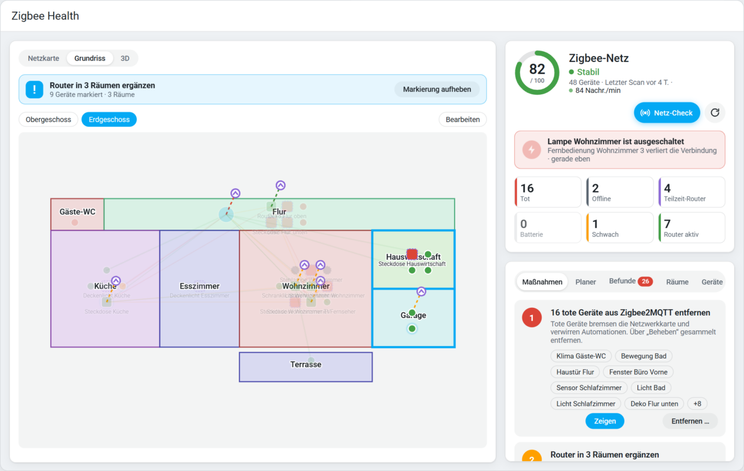Select the router suggestion marker in Garage
The image size is (744, 471).
421,291
